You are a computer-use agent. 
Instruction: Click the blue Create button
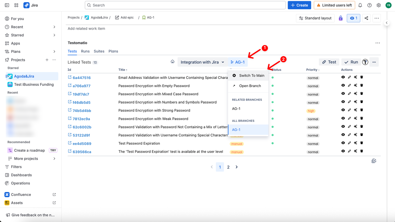[299, 5]
